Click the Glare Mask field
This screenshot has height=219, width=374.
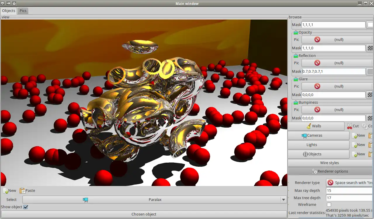[x=333, y=95]
